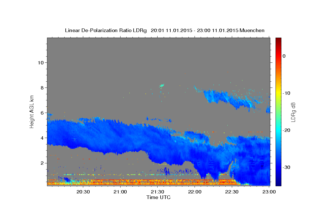
Task: Click the 21:30 time tick label
Action: click(158, 192)
